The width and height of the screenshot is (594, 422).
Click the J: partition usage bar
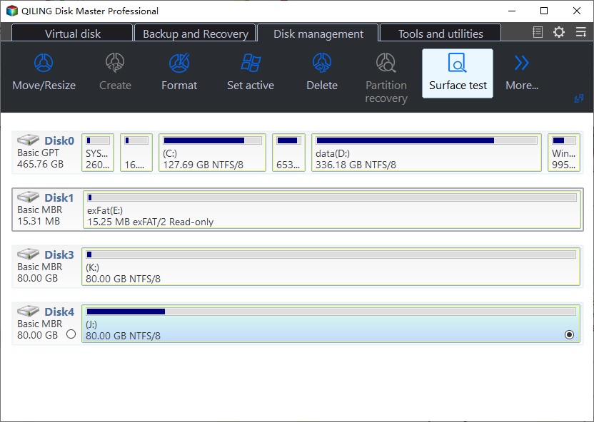331,312
